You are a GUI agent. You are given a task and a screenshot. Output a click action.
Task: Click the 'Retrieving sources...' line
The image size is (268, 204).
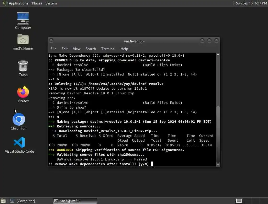tap(75, 126)
